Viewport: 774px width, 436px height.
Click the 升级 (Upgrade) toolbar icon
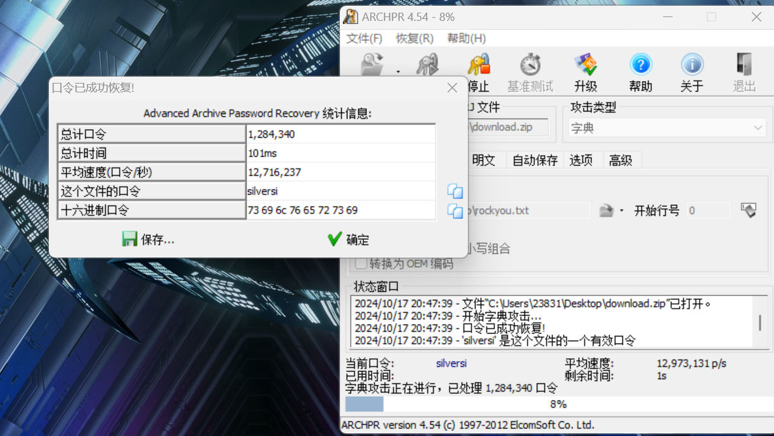(586, 73)
